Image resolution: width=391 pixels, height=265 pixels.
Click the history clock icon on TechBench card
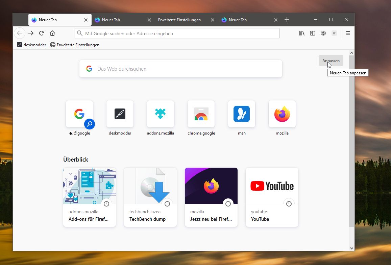click(167, 204)
